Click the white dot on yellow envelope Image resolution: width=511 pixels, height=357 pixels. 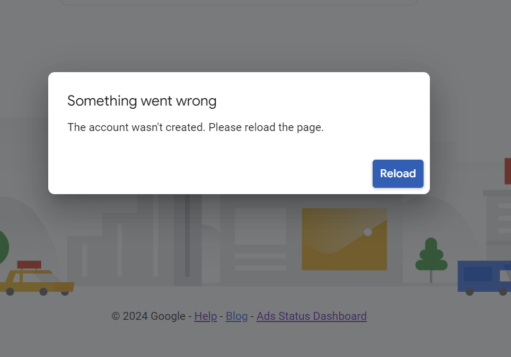pos(367,232)
